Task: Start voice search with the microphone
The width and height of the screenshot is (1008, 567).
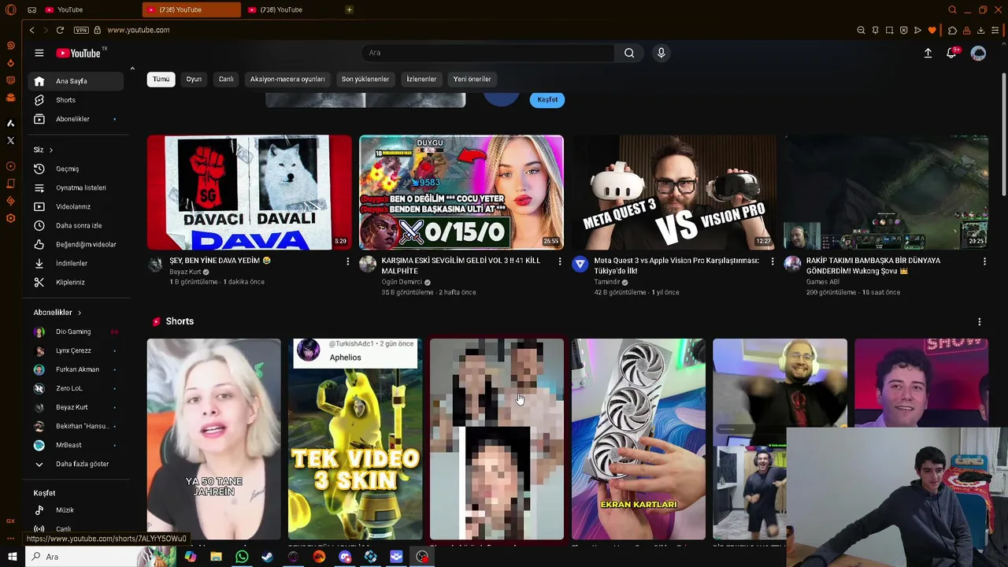Action: 661,53
